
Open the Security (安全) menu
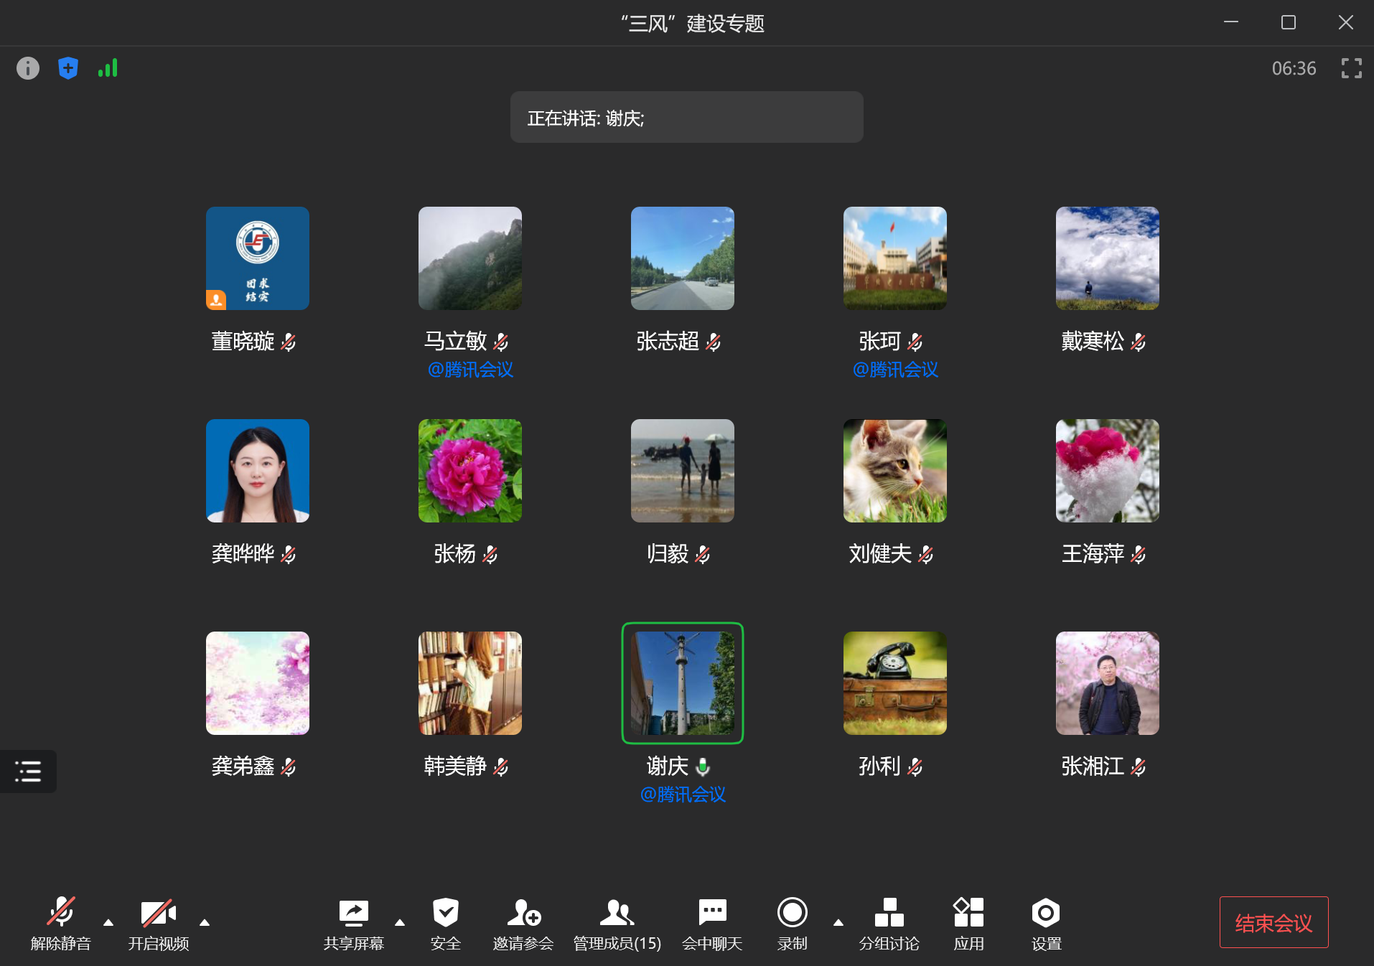[445, 923]
